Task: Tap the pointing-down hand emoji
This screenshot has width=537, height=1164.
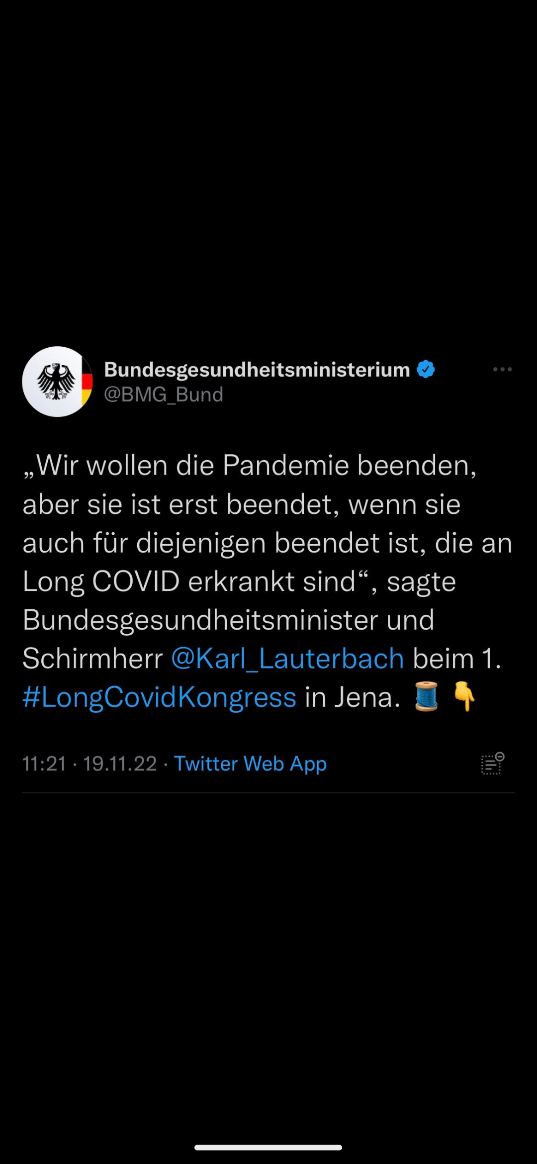Action: coord(464,696)
